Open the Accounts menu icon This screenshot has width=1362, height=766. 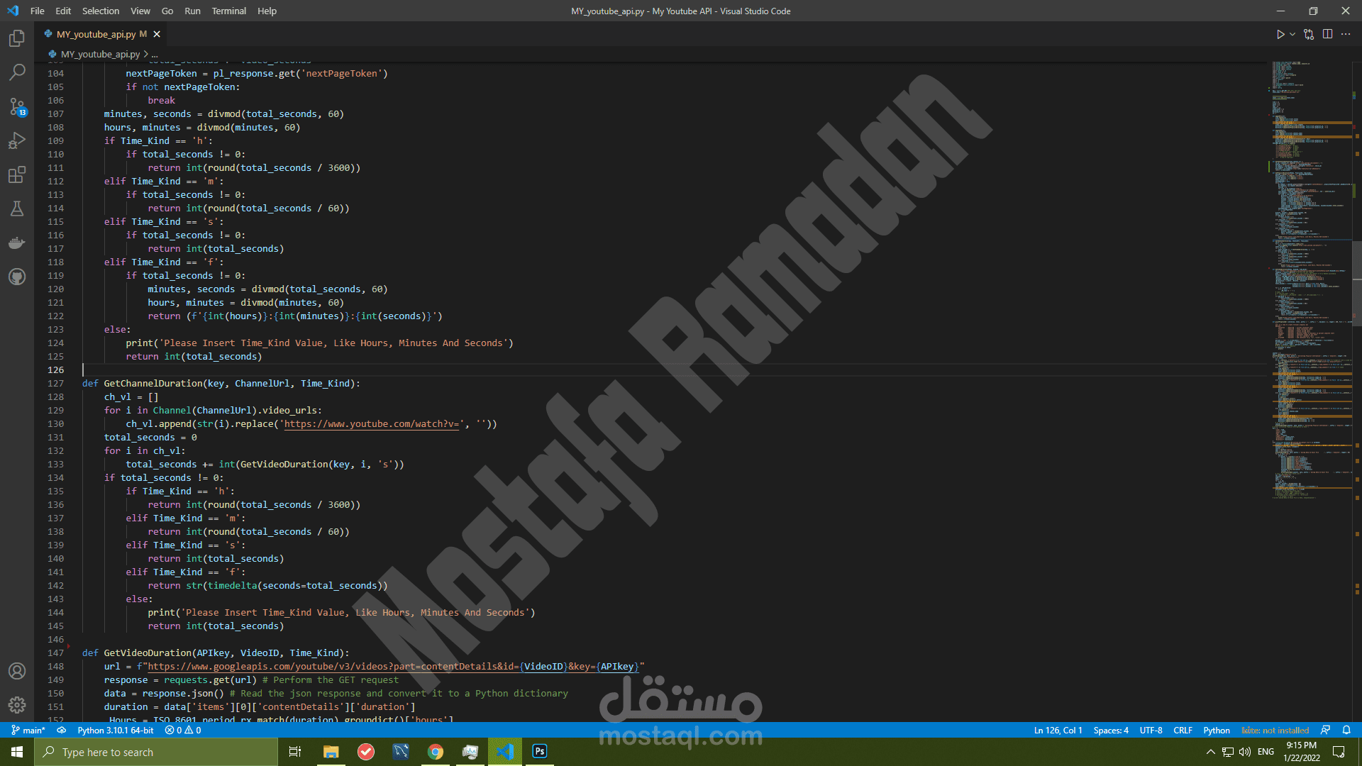click(17, 671)
